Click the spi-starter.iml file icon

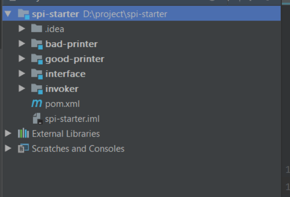[36, 118]
